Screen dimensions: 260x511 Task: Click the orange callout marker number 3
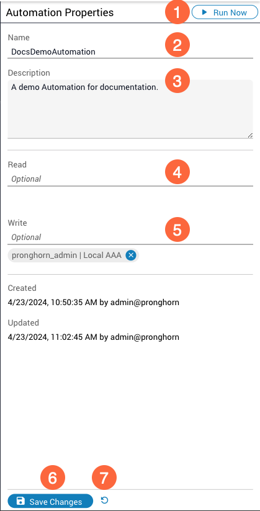pos(176,81)
